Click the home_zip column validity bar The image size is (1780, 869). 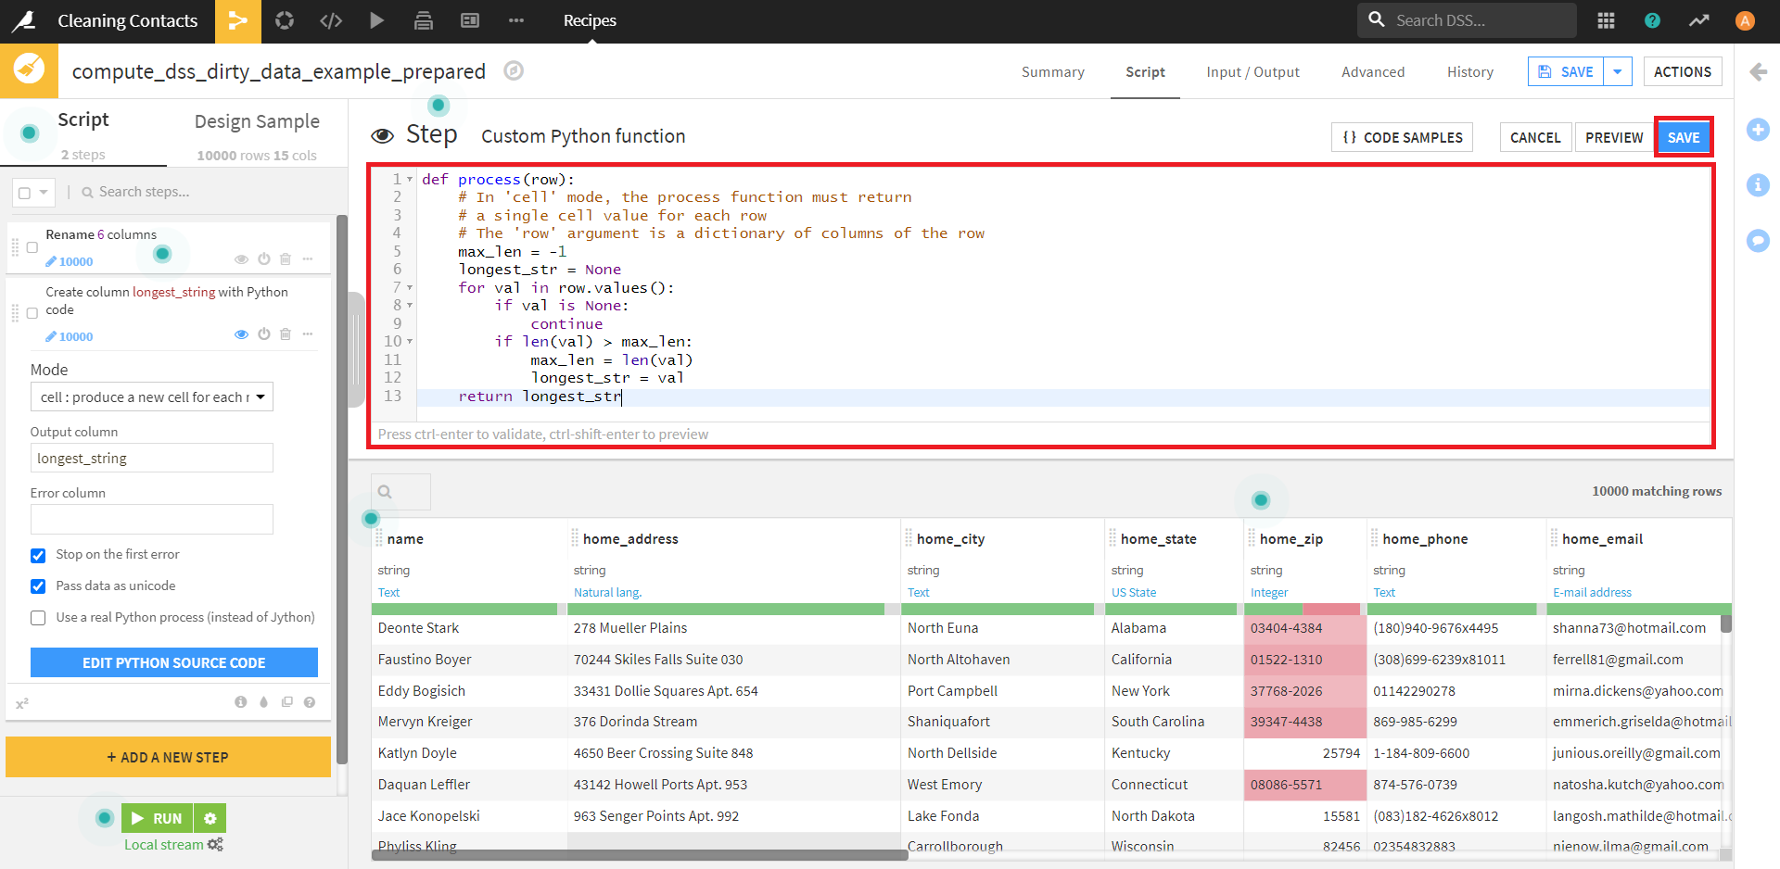1302,609
